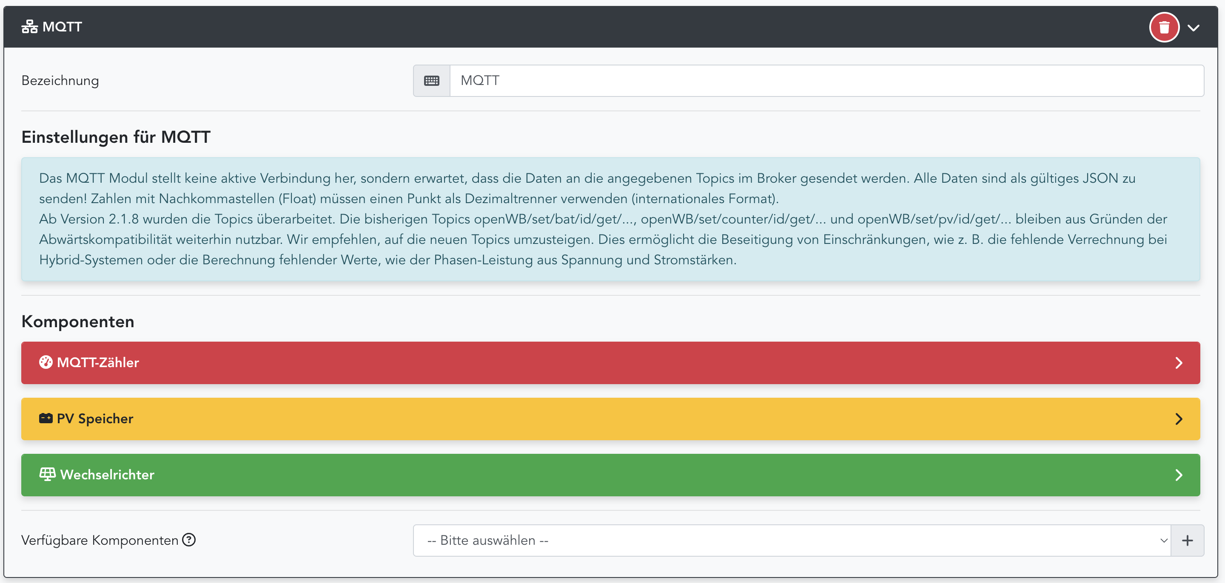Click plus button to add component
This screenshot has width=1225, height=583.
point(1187,541)
